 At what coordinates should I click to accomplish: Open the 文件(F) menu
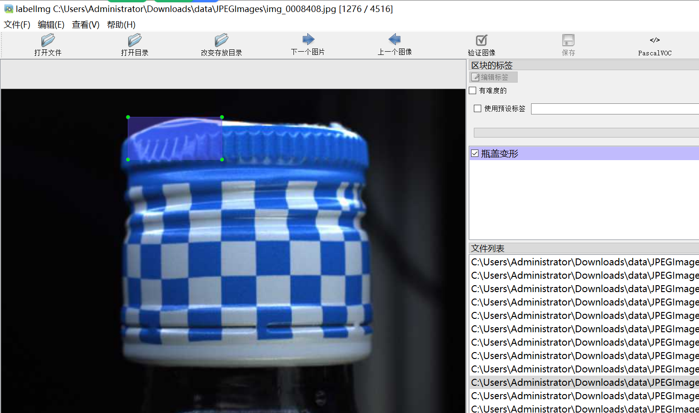pyautogui.click(x=17, y=24)
